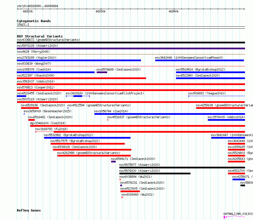Select the nsv4259108 gnomADStructuralVariants label
This screenshot has height=220, width=253.
(x=225, y=105)
